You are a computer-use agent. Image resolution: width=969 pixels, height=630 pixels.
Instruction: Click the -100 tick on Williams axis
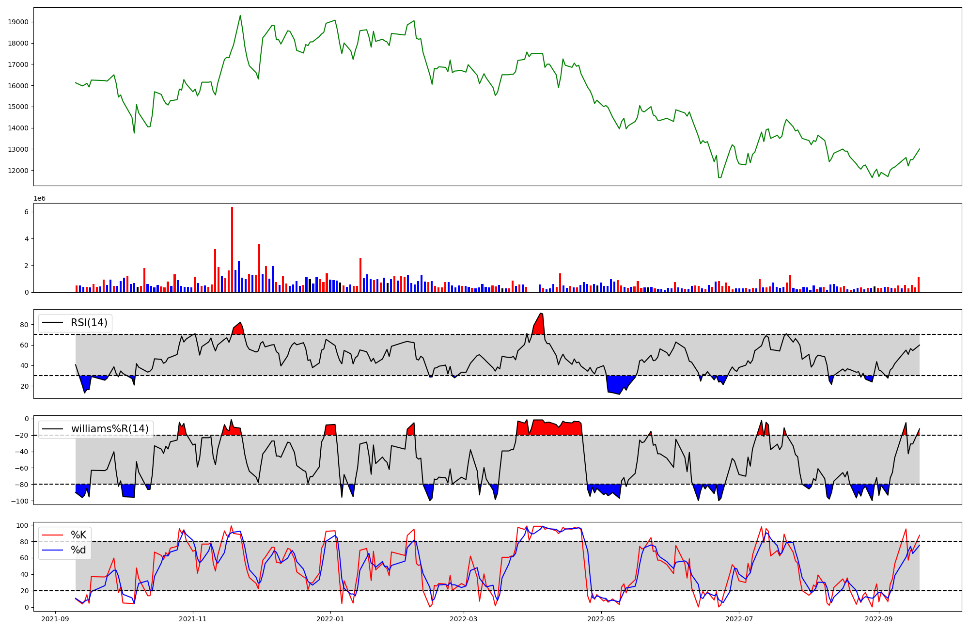pos(20,501)
